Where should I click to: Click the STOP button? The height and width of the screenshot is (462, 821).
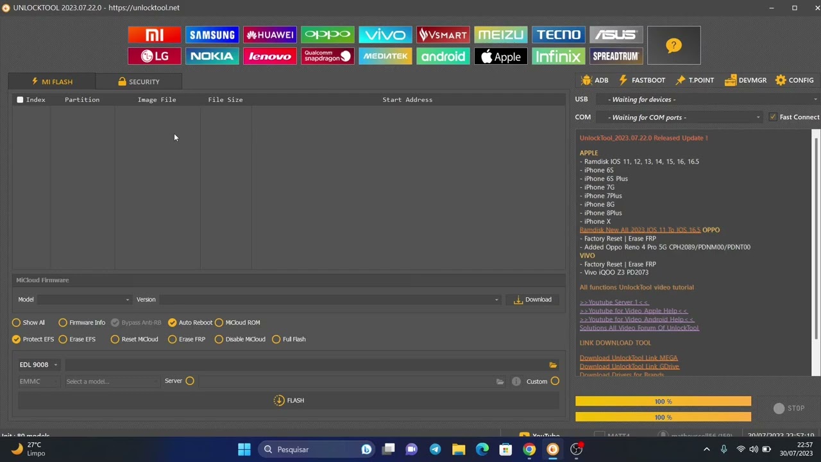coord(790,408)
